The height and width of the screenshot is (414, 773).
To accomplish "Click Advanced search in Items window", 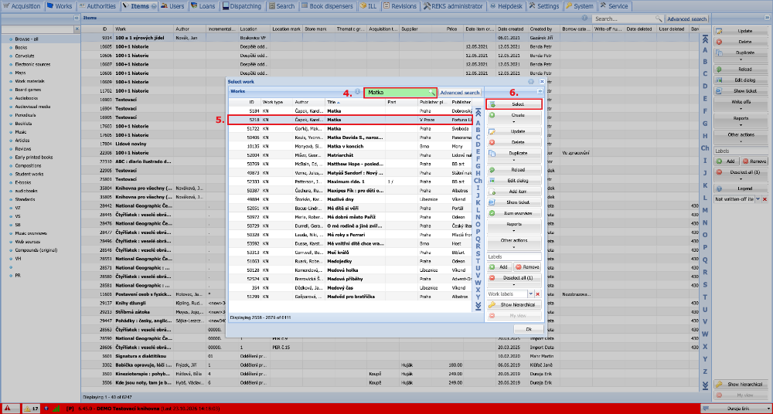I will (687, 19).
